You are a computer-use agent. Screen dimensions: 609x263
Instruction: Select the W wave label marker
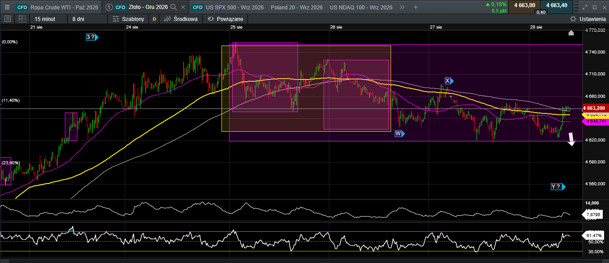(x=400, y=134)
